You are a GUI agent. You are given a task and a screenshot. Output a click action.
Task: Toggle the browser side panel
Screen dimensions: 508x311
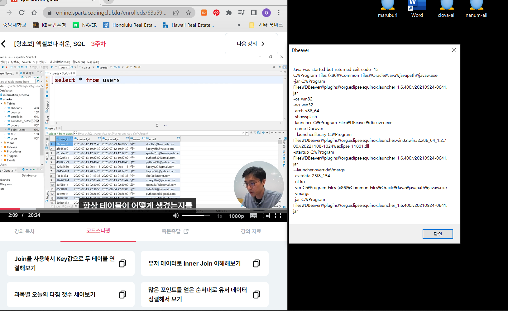254,12
